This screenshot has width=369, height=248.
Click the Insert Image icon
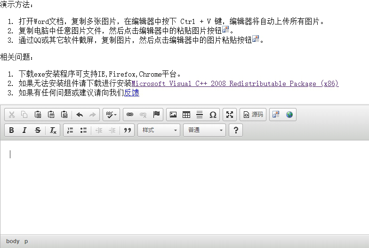pos(173,115)
